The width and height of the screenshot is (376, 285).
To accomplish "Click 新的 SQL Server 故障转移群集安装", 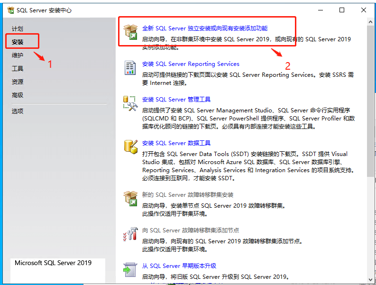I will click(x=188, y=194).
